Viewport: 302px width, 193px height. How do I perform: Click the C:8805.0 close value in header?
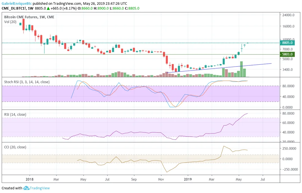click(x=132, y=8)
